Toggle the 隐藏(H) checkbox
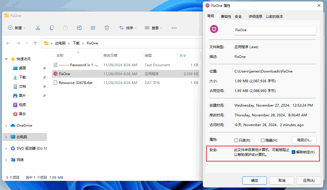327x190 pixels. [263, 140]
